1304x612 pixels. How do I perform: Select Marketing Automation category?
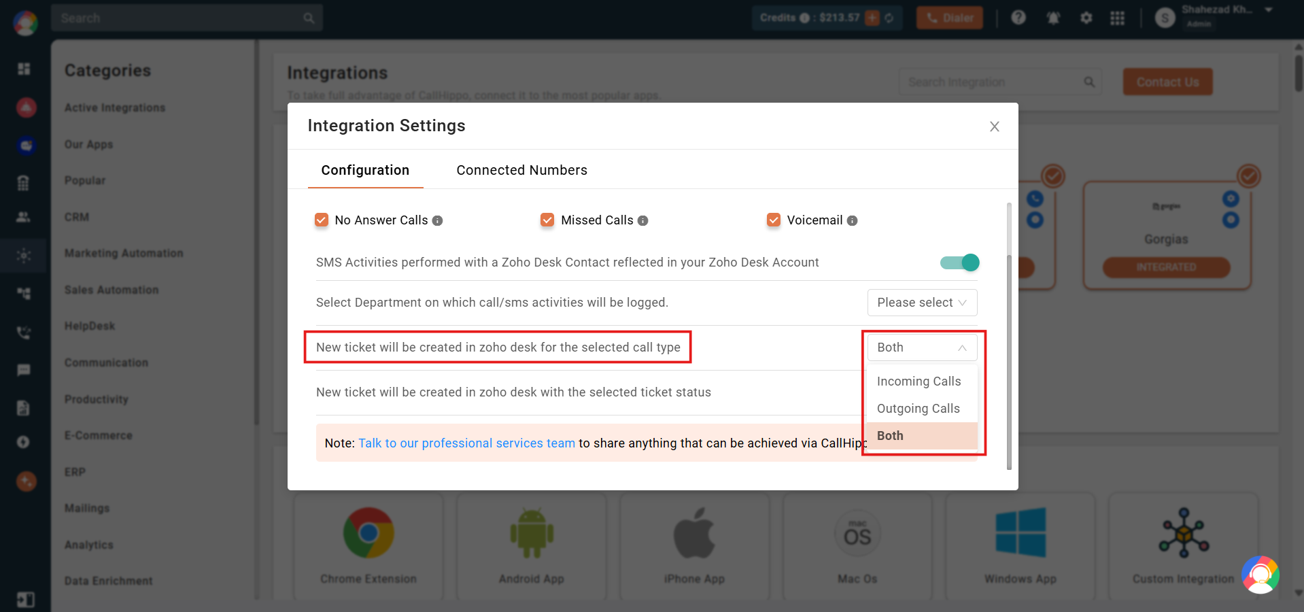pyautogui.click(x=124, y=253)
